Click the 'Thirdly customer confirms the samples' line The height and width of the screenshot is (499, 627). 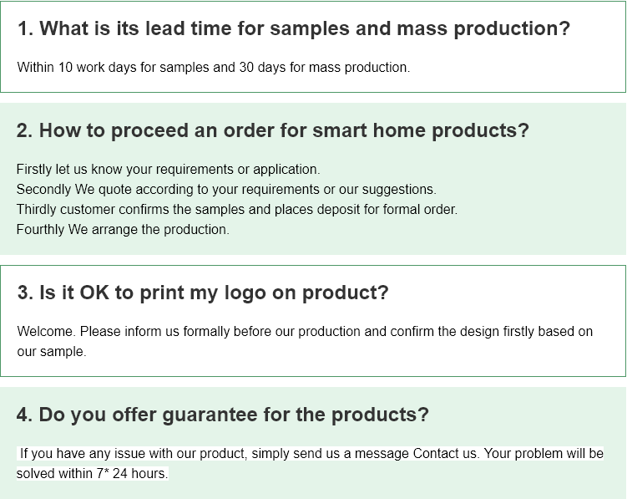pos(237,210)
